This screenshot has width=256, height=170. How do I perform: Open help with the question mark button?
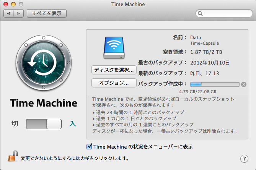(x=244, y=159)
